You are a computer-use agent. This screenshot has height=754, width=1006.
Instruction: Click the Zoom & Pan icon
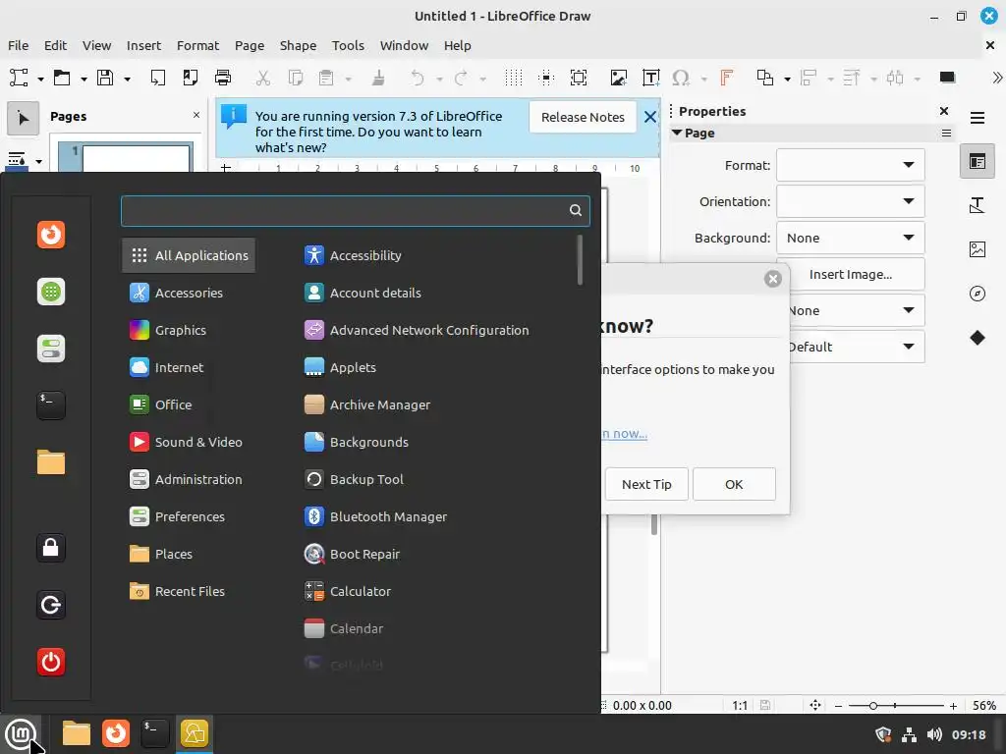click(x=579, y=78)
